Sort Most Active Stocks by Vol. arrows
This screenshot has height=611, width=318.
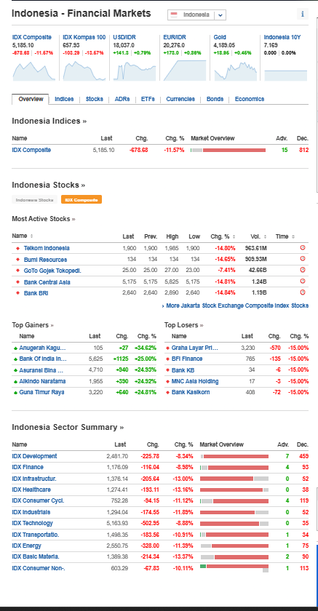(265, 236)
